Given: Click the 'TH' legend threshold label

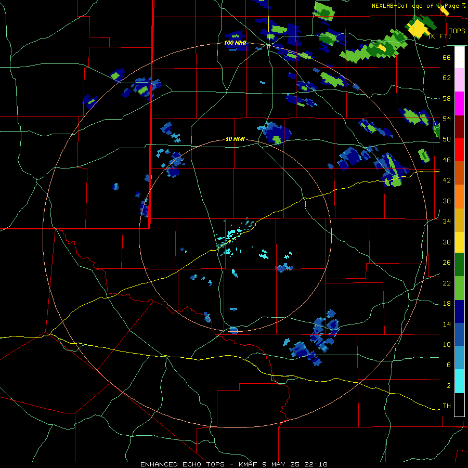Looking at the screenshot, I should coord(447,406).
